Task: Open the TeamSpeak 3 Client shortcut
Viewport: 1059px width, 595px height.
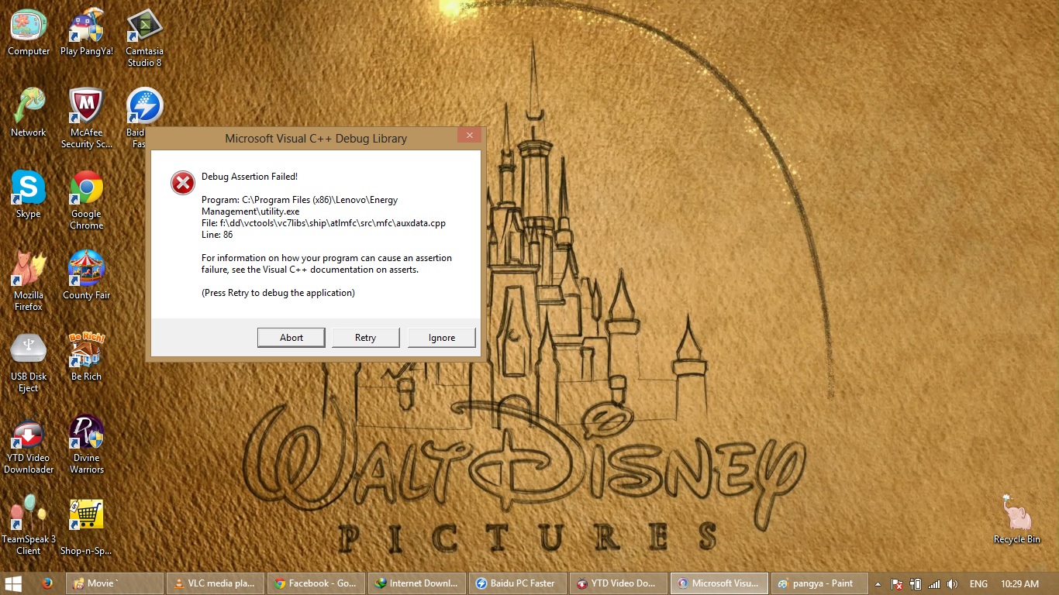Action: tap(29, 525)
